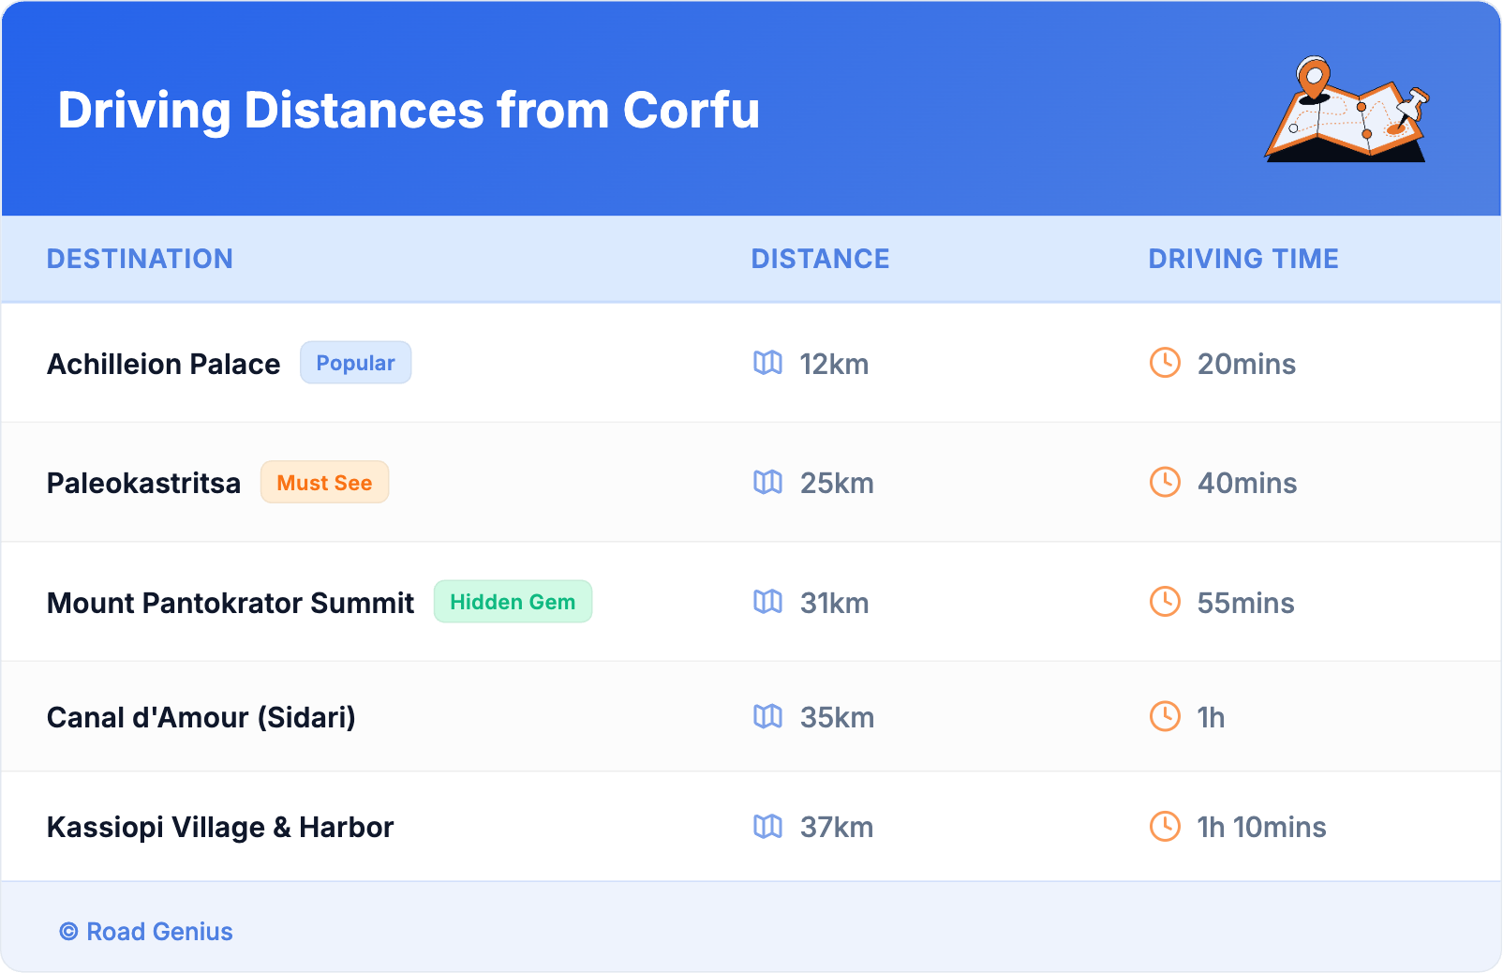Click the clock icon in the Canal d'Amour row
1503x973 pixels.
point(1165,716)
